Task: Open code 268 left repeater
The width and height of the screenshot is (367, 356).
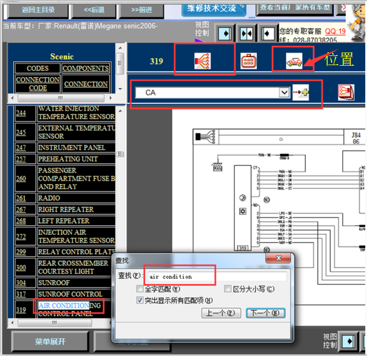Action: [x=21, y=221]
